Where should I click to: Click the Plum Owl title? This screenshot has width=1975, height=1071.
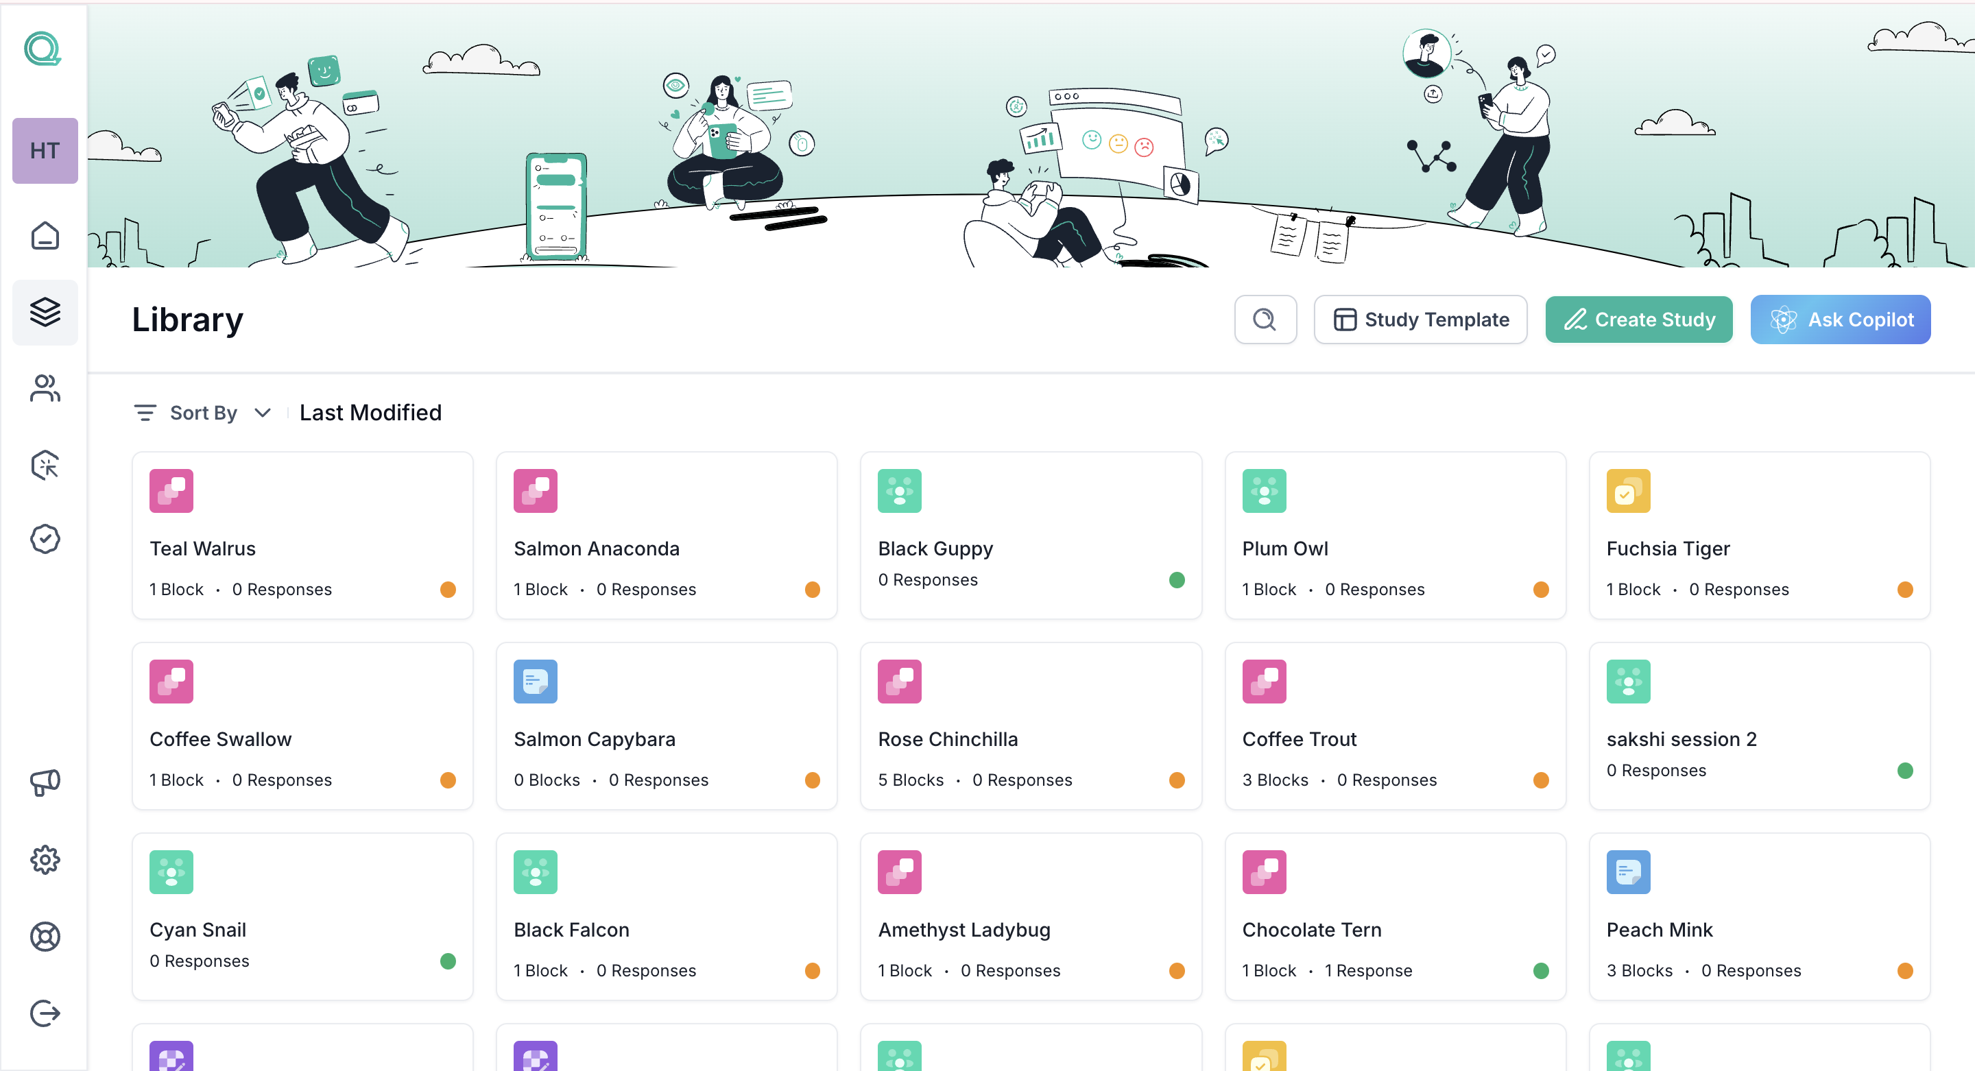[x=1285, y=549]
